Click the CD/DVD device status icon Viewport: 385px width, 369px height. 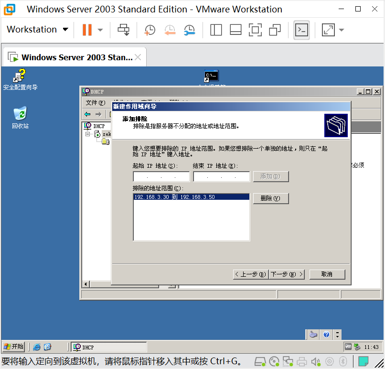click(274, 362)
